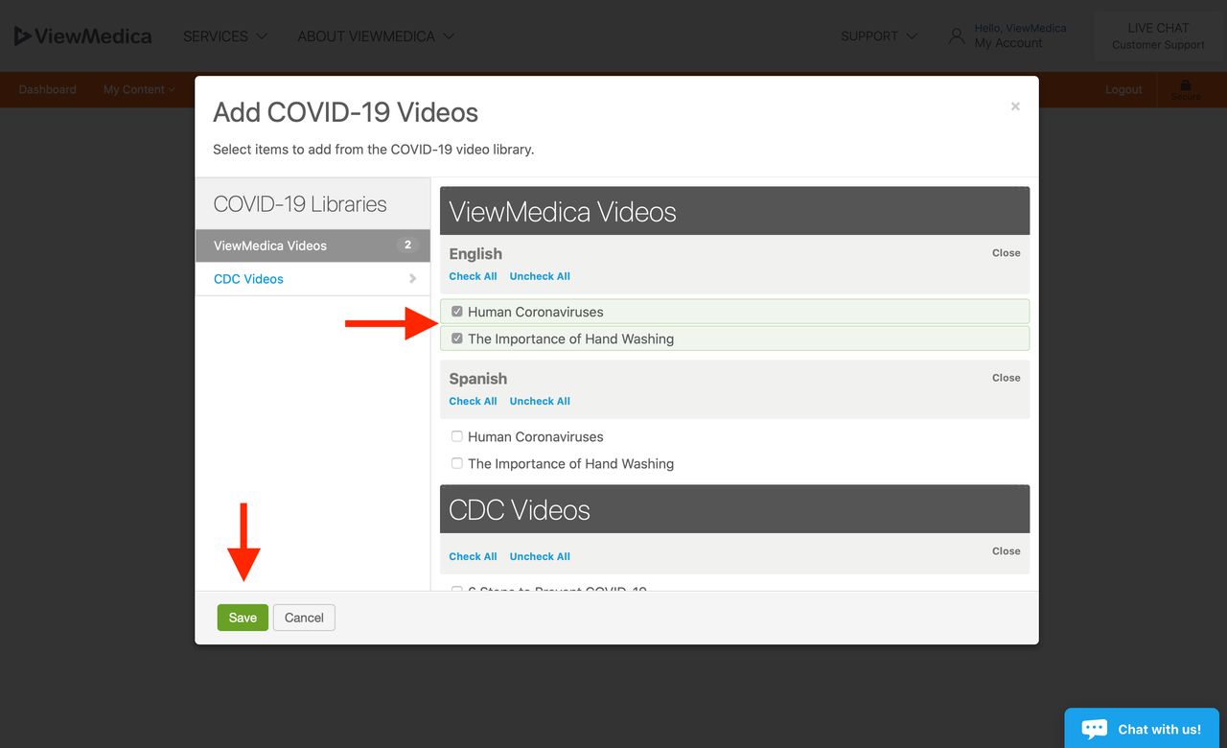
Task: Click Uncheck All under CDC Videos
Action: pyautogui.click(x=540, y=556)
